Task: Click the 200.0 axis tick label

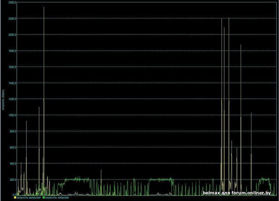Action: pyautogui.click(x=13, y=180)
